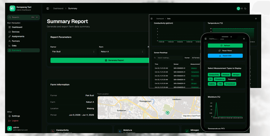Open the Data menu item
The width and height of the screenshot is (270, 136).
pyautogui.click(x=23, y=46)
